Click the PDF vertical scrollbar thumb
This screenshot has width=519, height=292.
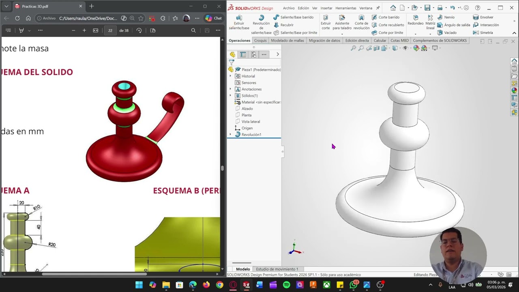click(x=222, y=168)
